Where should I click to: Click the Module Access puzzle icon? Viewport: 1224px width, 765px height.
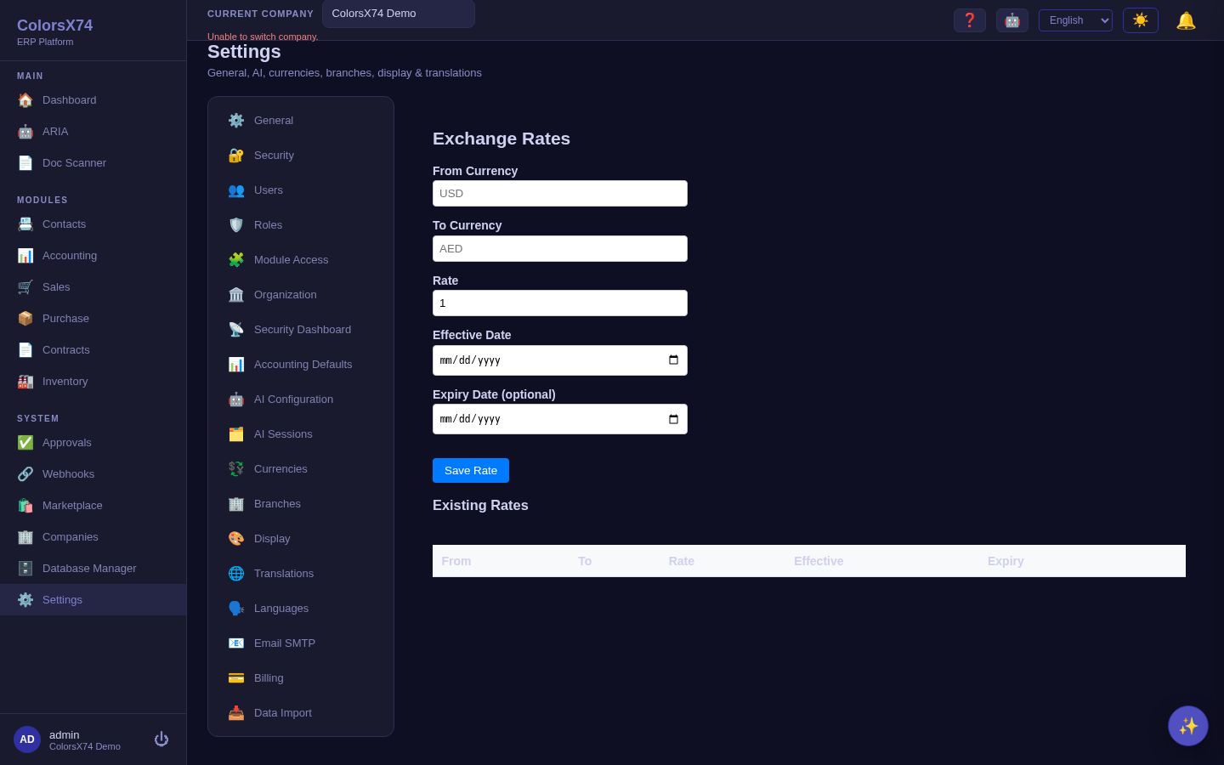(x=236, y=260)
